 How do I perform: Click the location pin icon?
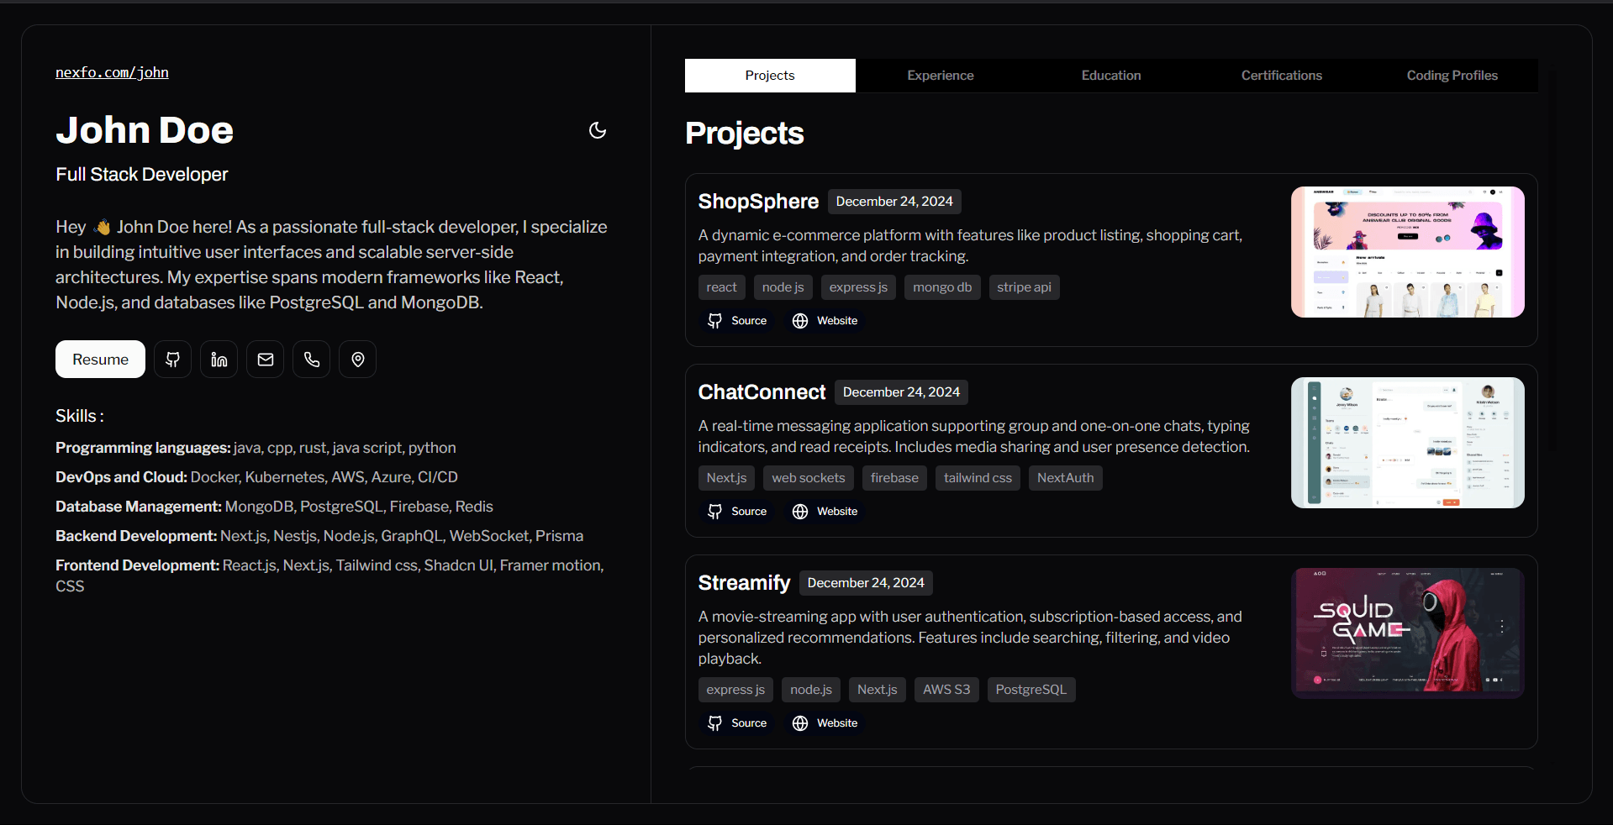(x=357, y=359)
